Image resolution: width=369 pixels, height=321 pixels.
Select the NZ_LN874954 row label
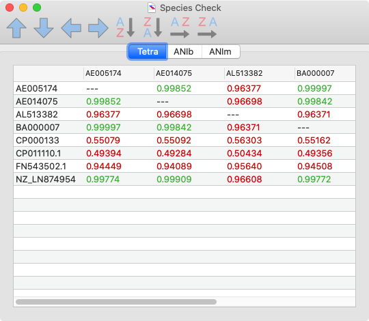click(x=46, y=180)
